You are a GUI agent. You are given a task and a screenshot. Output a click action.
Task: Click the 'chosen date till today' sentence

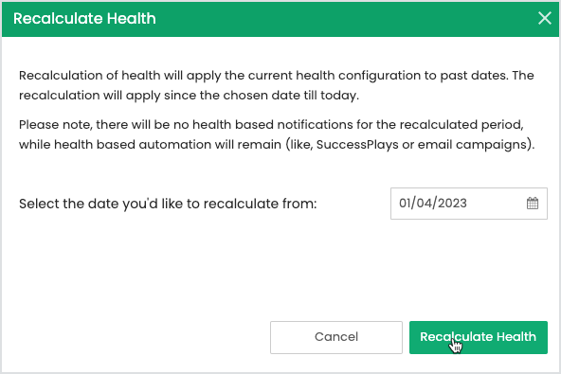tap(189, 96)
